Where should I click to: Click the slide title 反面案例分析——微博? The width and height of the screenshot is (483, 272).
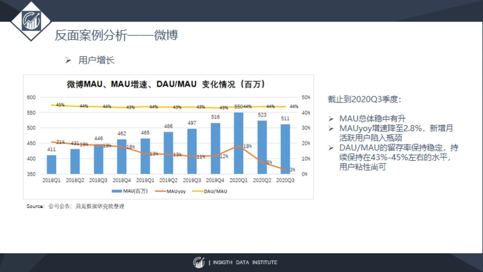116,35
